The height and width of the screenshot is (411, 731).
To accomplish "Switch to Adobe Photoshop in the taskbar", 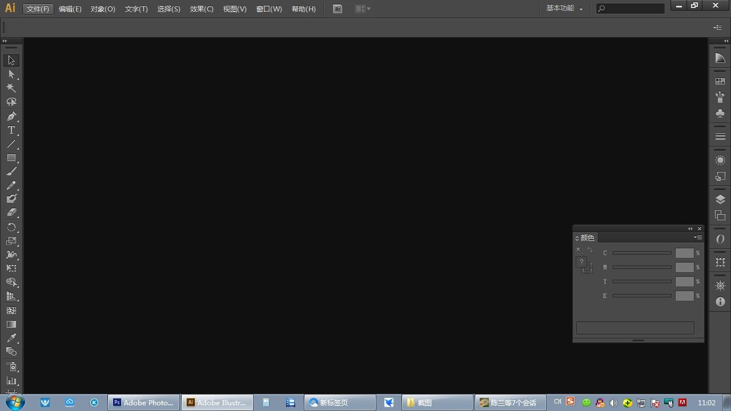I will [x=143, y=402].
